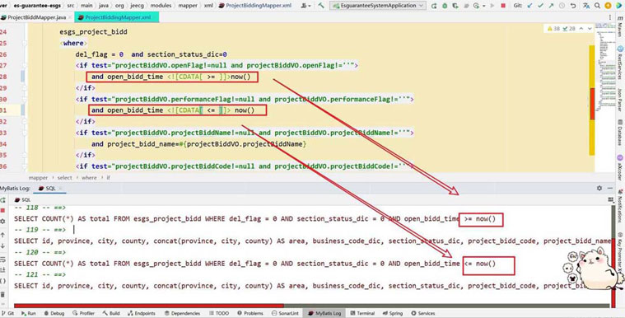Click the Git push arrow icon
The height and width of the screenshot is (318, 625).
tap(551, 6)
